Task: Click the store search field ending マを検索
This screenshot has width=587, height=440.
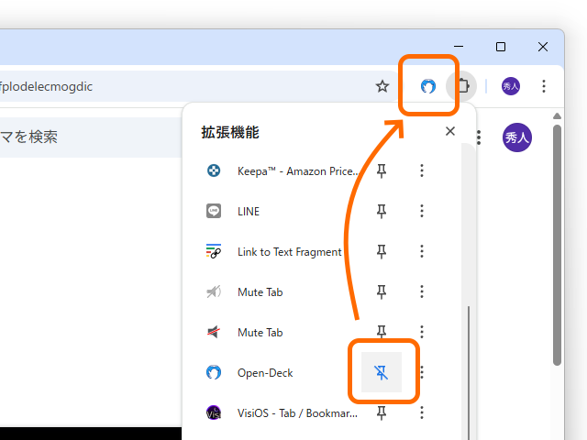Action: (91, 137)
